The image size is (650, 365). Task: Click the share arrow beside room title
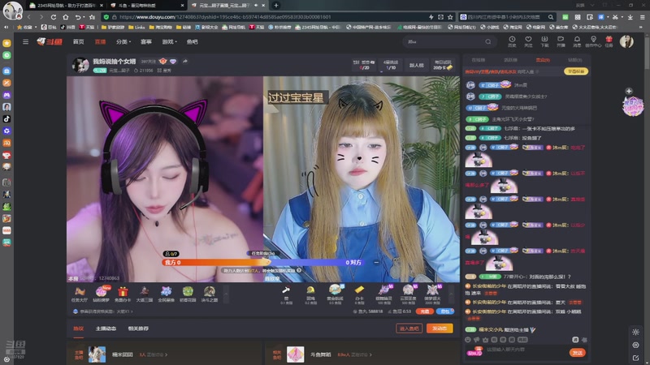click(185, 62)
